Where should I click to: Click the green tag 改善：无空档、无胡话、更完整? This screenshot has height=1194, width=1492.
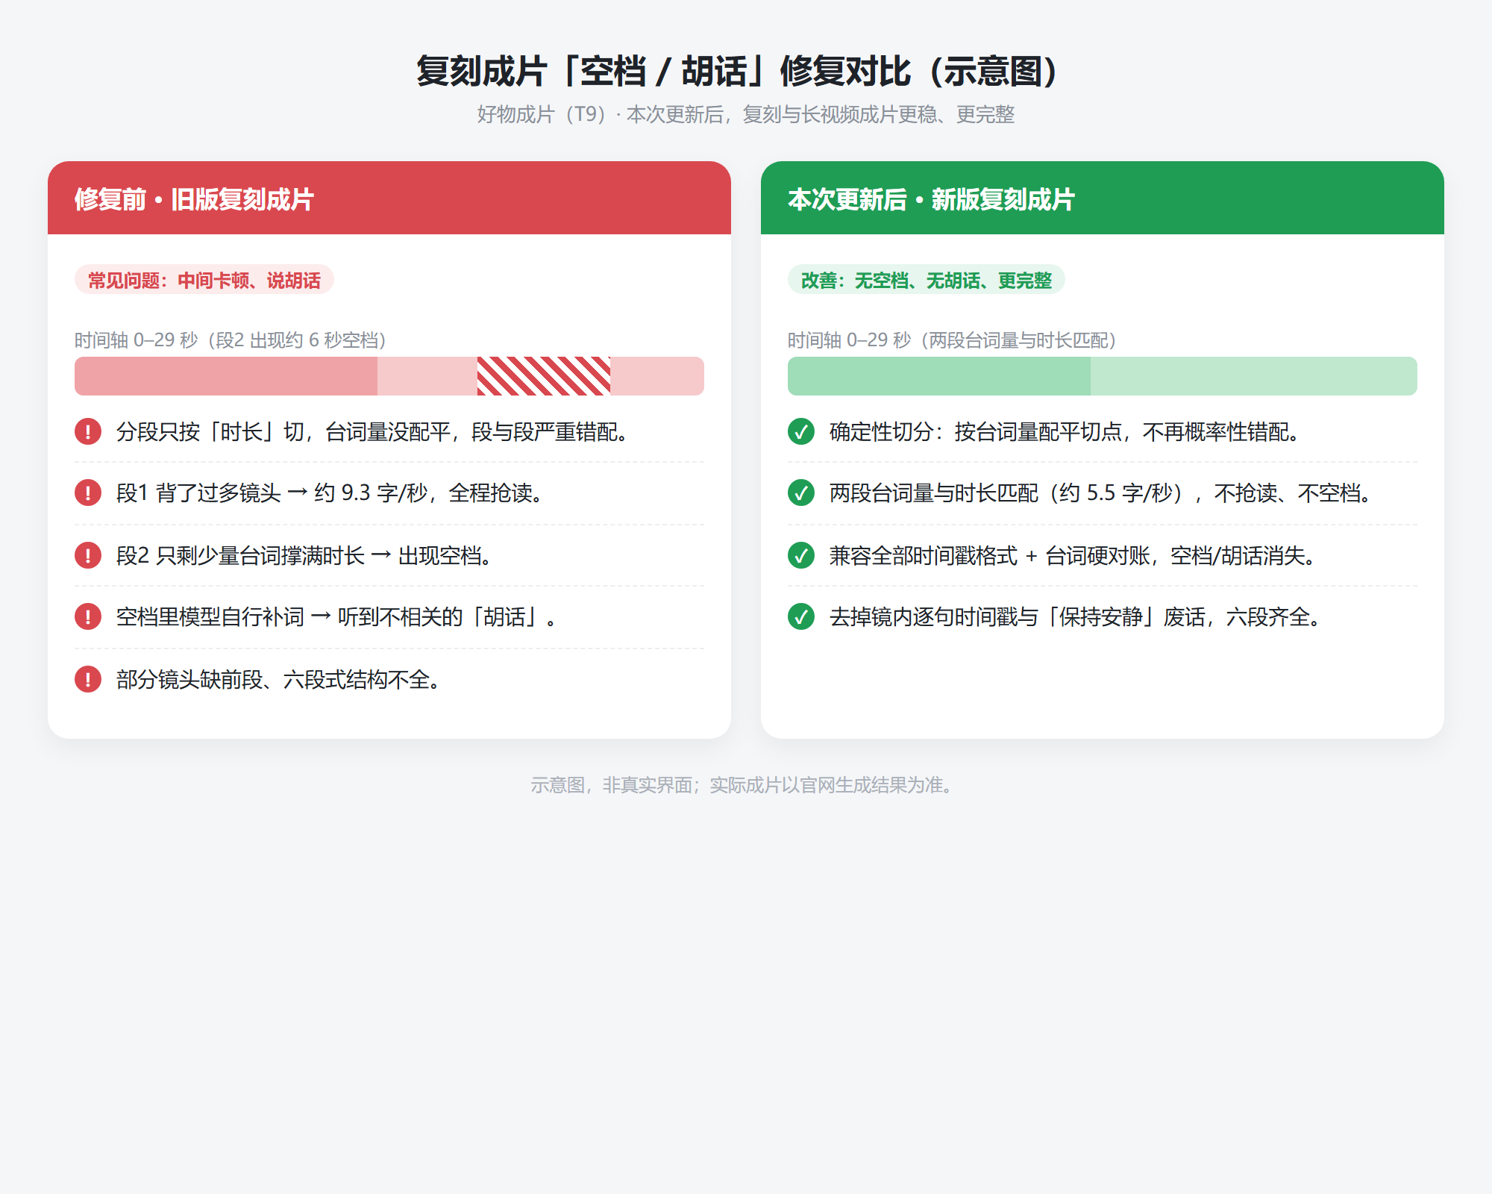(x=927, y=280)
